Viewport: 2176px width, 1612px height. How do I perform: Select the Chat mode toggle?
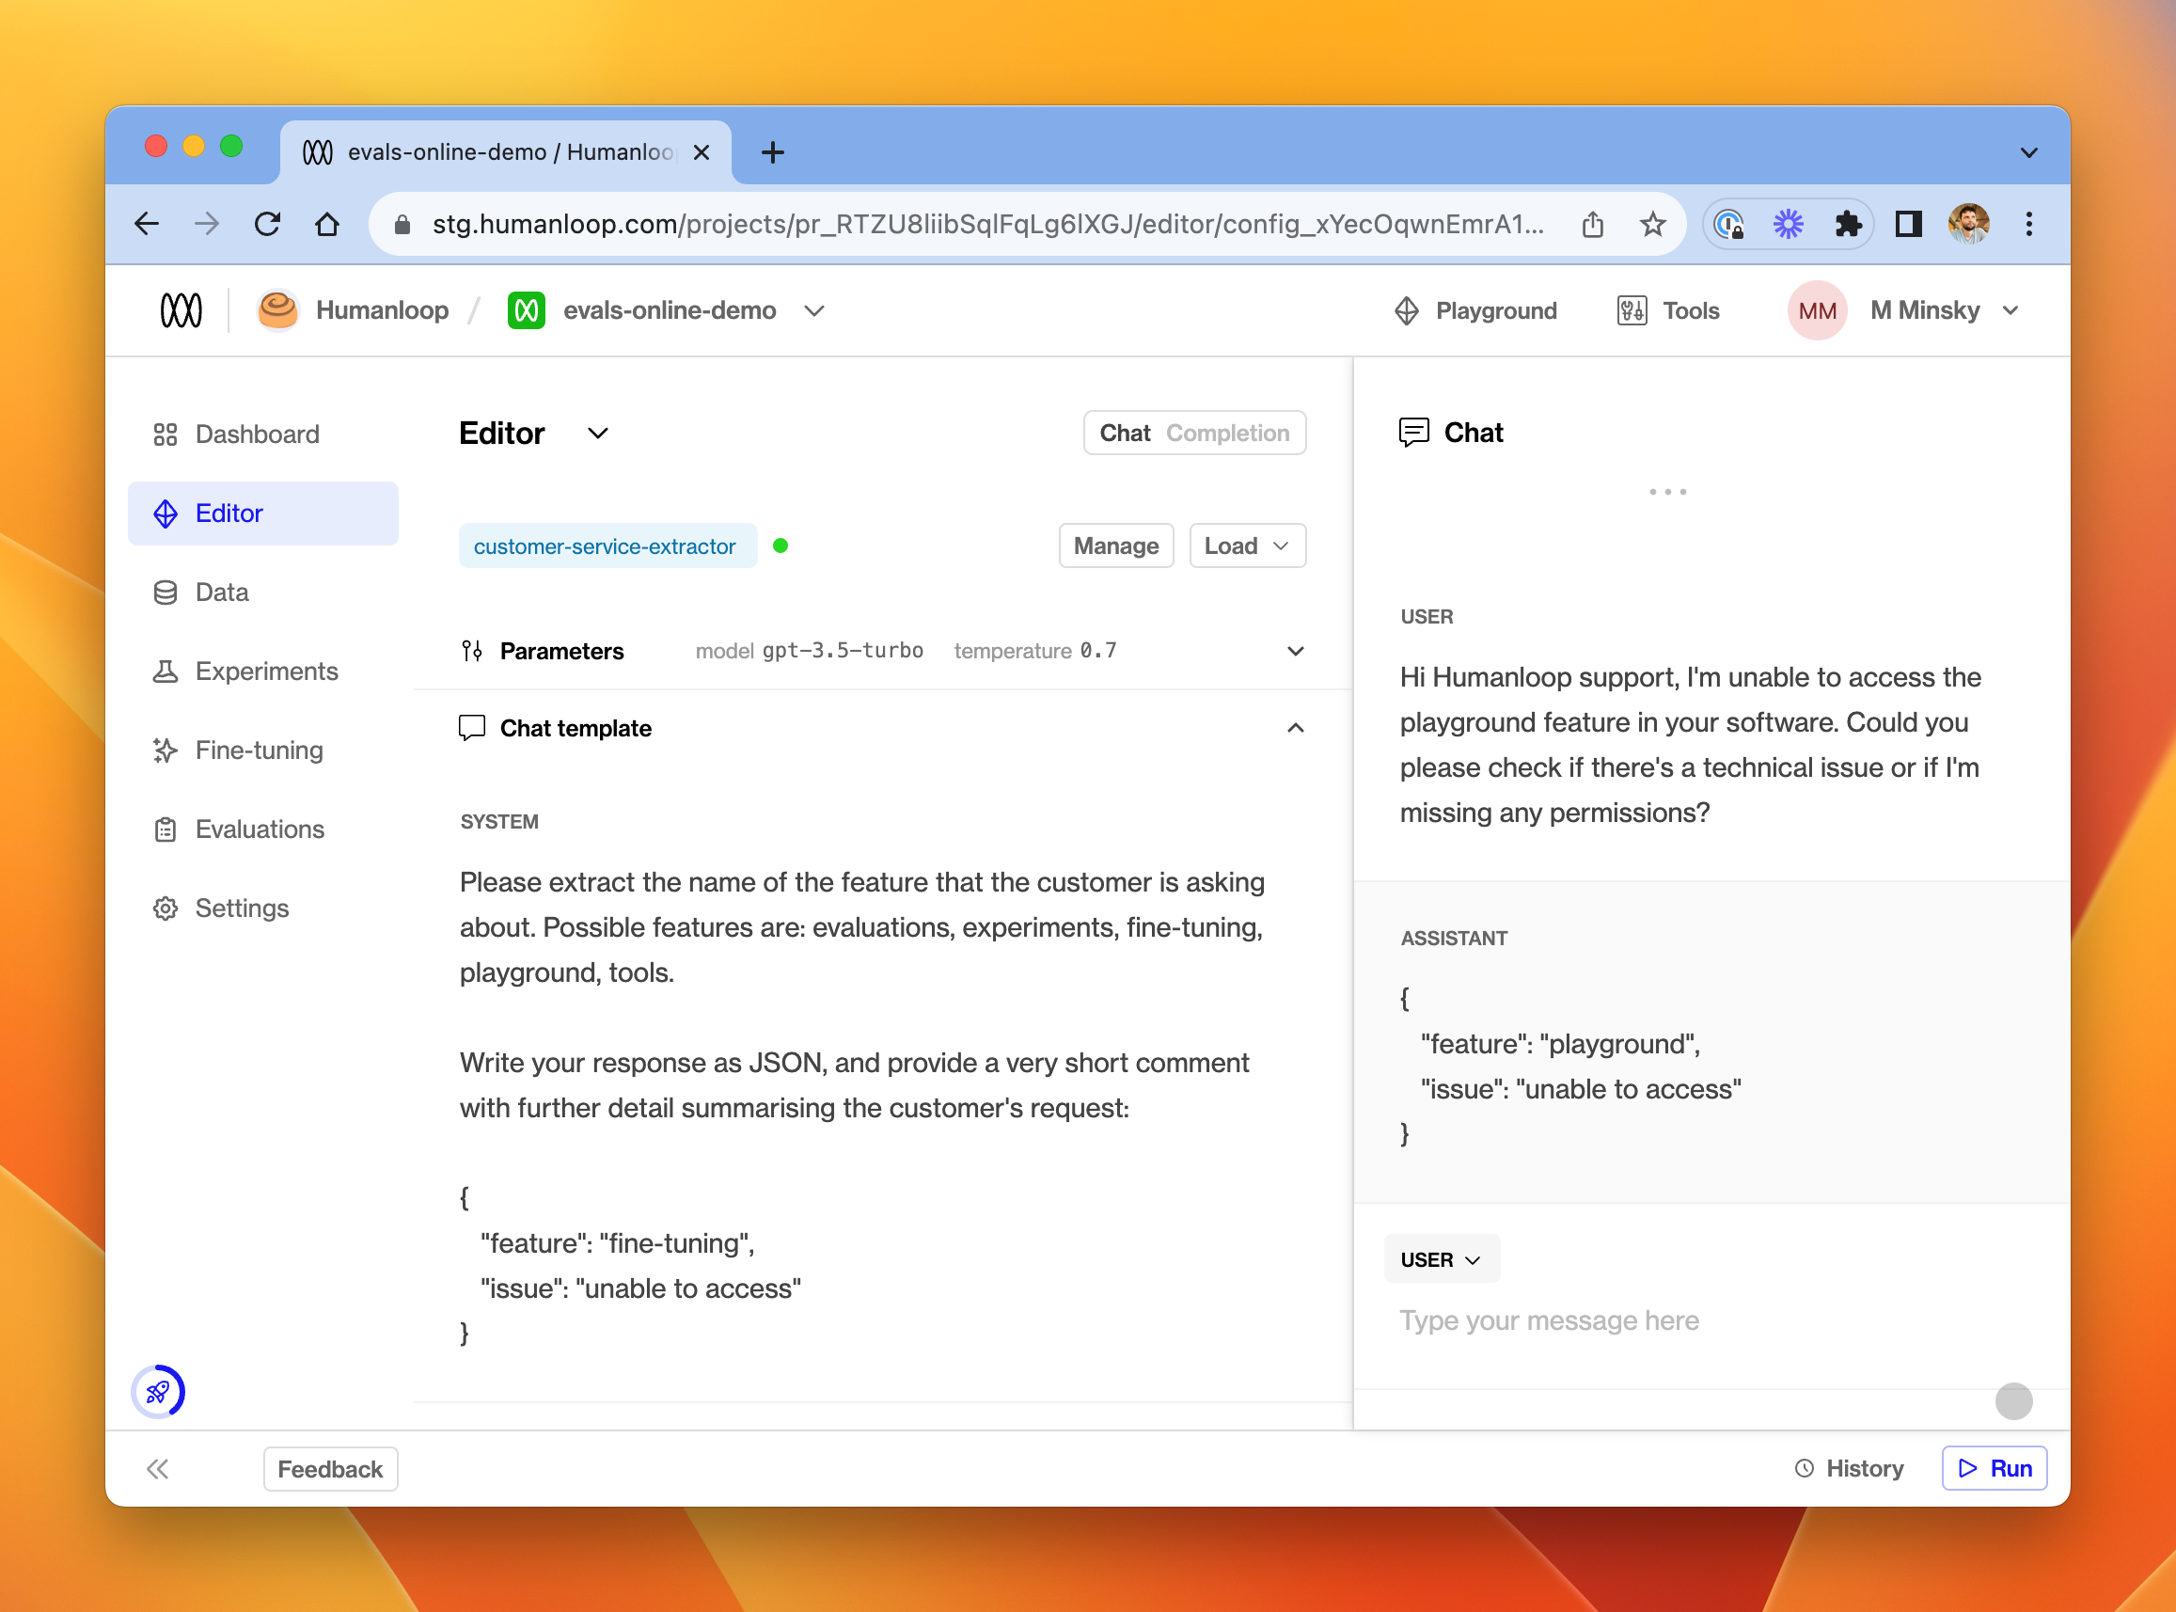pos(1125,433)
